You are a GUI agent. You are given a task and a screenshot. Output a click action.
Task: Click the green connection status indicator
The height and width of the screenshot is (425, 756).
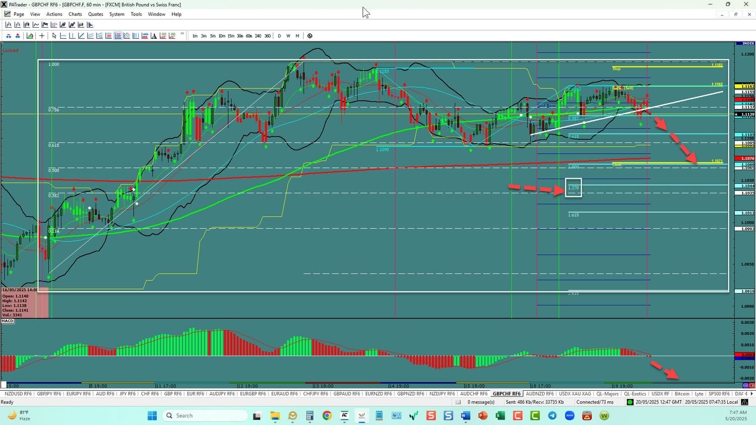pyautogui.click(x=629, y=402)
